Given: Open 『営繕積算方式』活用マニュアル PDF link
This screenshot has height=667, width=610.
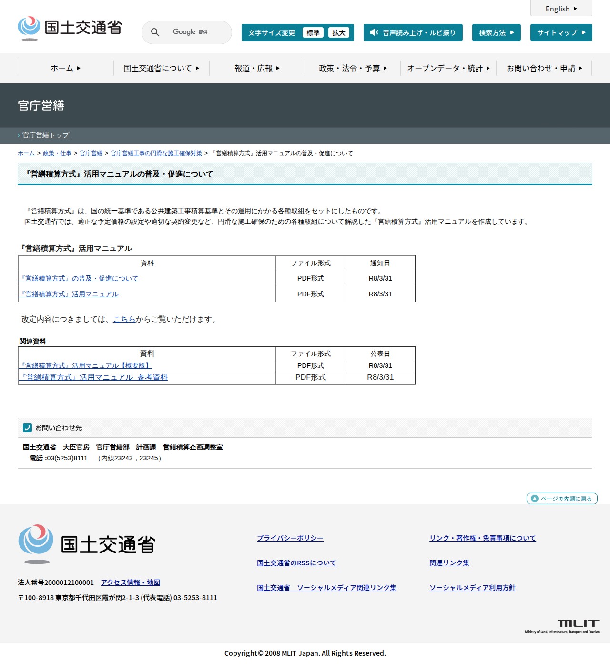Looking at the screenshot, I should click(69, 294).
